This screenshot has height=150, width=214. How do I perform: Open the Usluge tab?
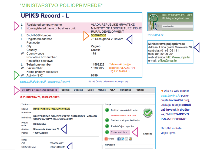pos(102,90)
